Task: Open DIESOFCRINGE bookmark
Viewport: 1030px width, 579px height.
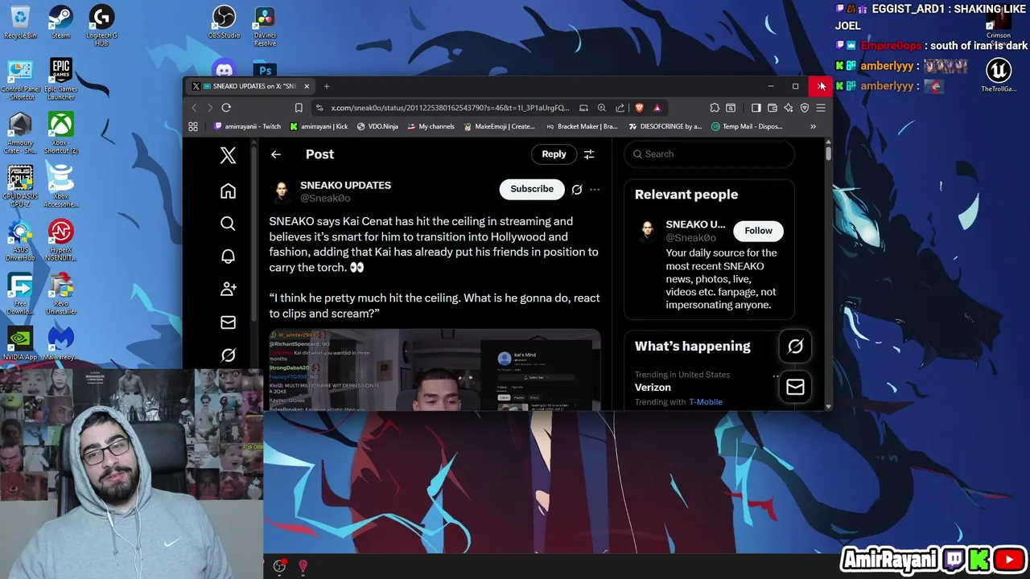Action: (665, 126)
